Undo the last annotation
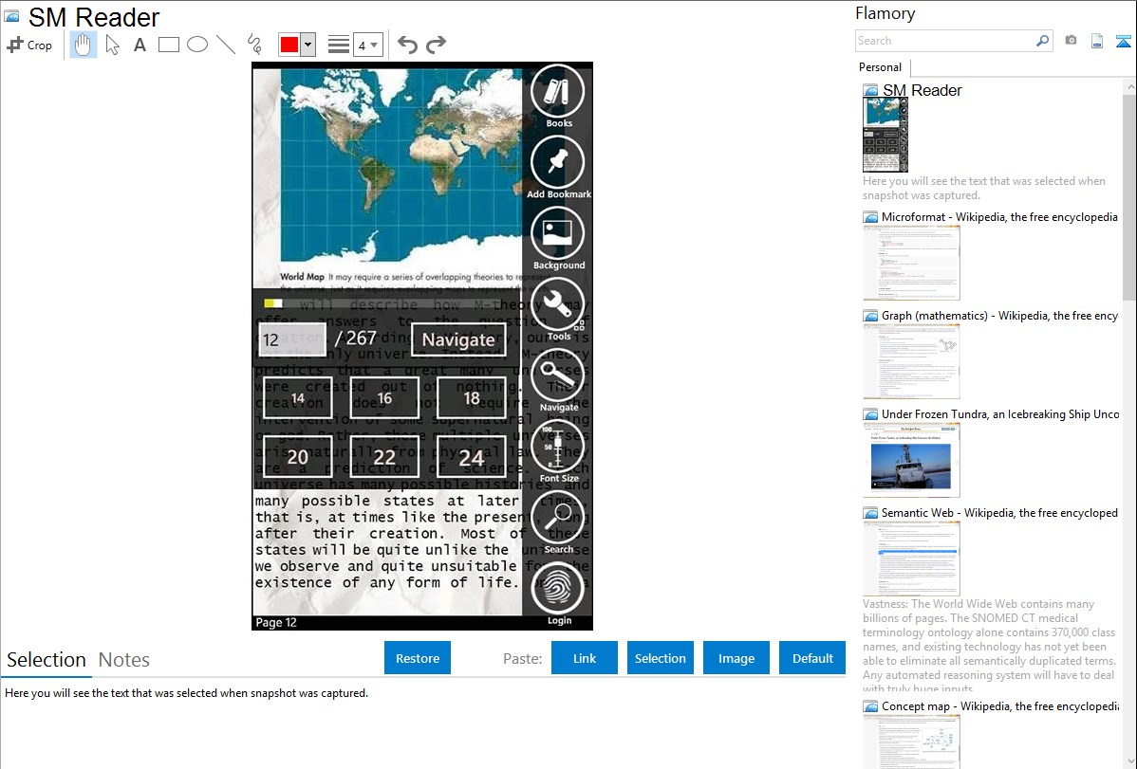1137x769 pixels. (x=407, y=45)
